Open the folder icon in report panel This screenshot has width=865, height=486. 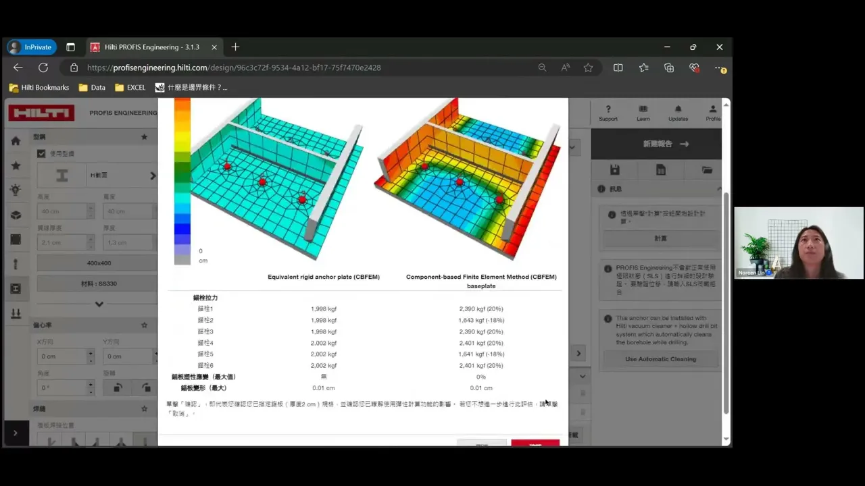pyautogui.click(x=707, y=170)
